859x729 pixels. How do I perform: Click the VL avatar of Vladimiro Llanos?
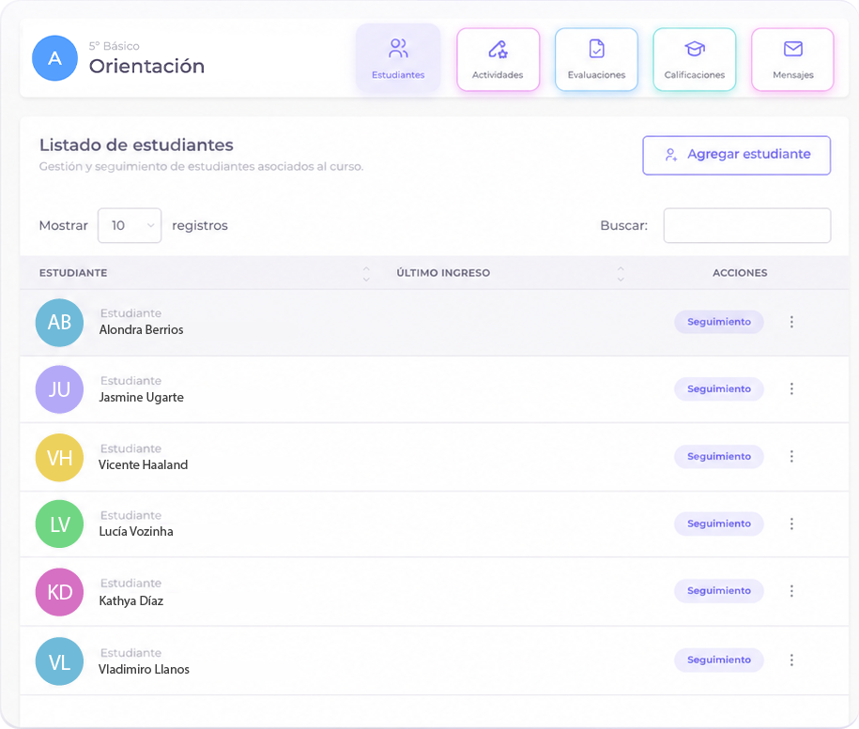59,661
